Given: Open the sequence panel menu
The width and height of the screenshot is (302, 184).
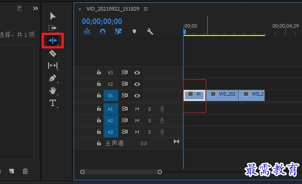Looking at the screenshot, I should coord(146,9).
